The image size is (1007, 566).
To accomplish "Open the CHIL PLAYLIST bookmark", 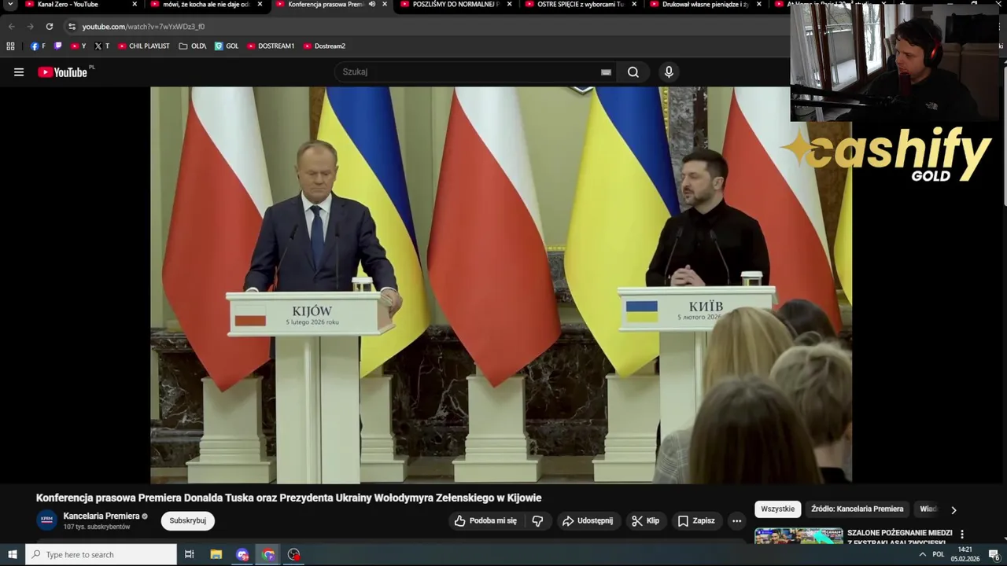I will tap(143, 46).
